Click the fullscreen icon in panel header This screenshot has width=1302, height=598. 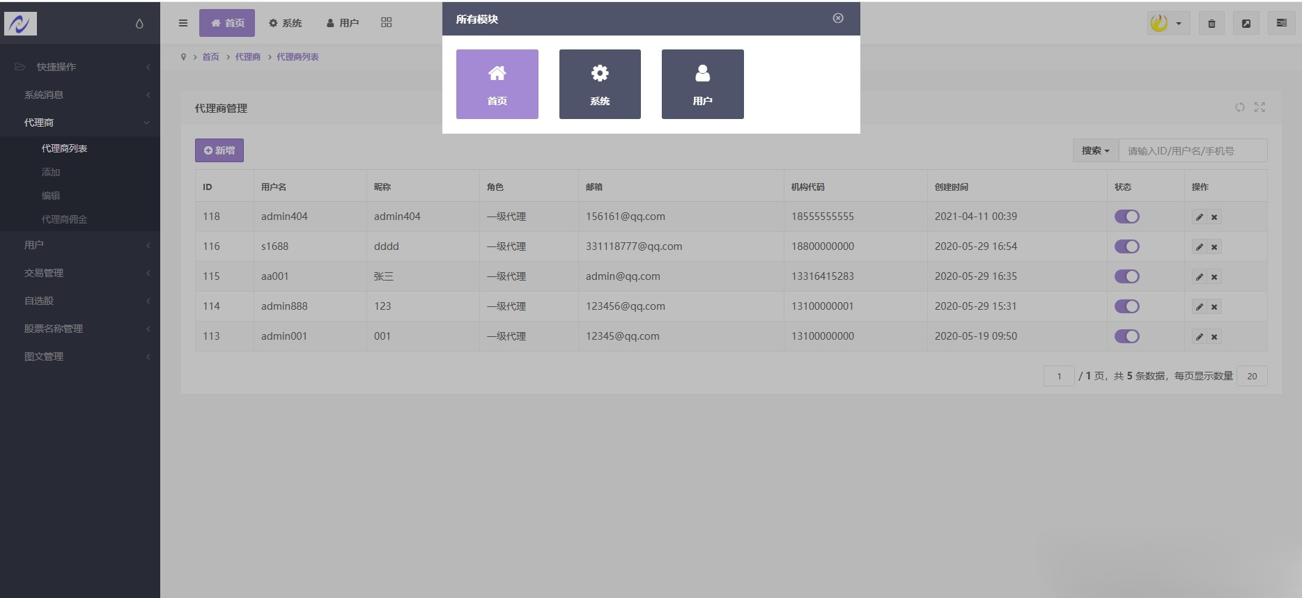pyautogui.click(x=1260, y=107)
